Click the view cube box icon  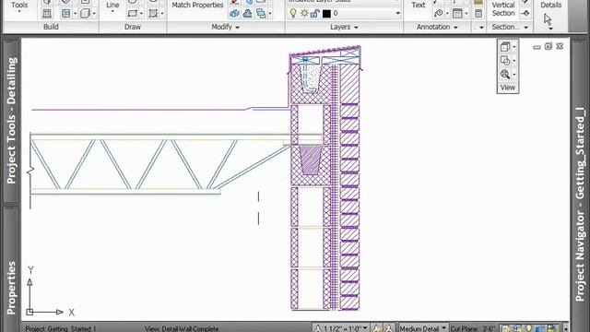(505, 47)
